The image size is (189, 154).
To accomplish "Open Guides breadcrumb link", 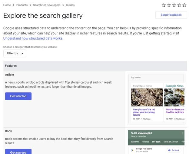I will [70, 5].
